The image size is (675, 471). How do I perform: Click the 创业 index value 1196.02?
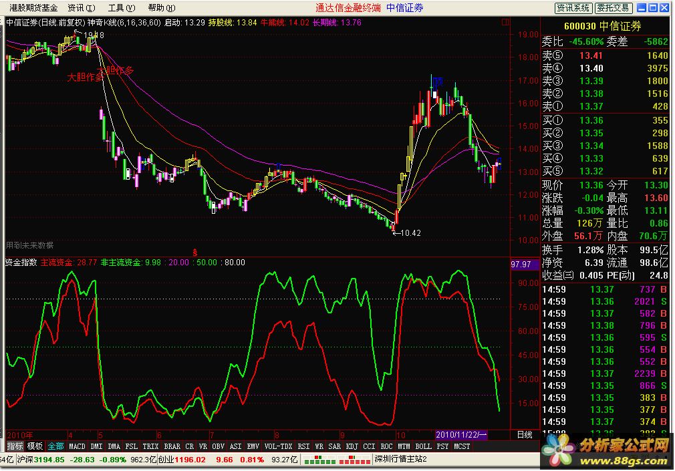(x=190, y=460)
